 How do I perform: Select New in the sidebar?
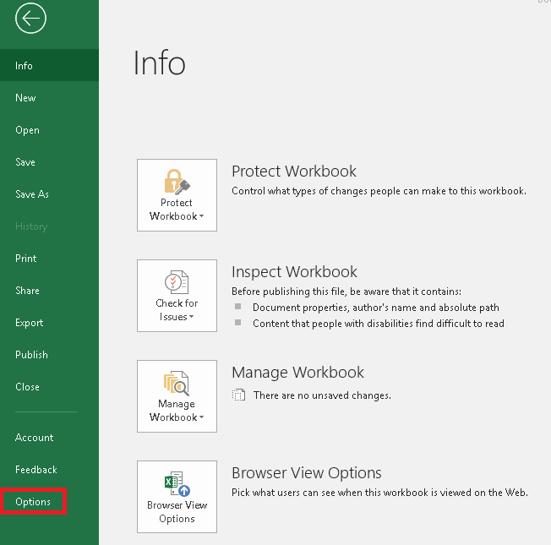click(x=25, y=98)
